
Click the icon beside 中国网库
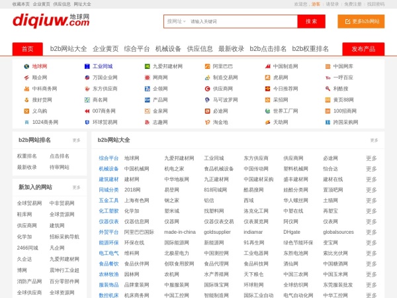coord(328,66)
